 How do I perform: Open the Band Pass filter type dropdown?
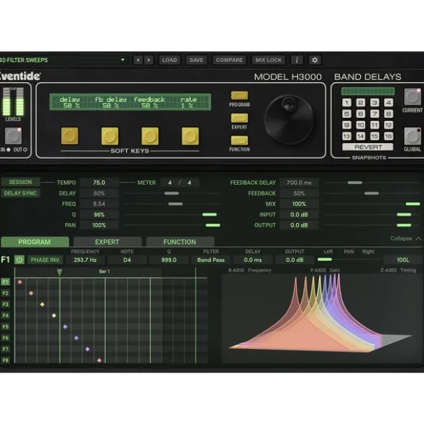click(211, 260)
